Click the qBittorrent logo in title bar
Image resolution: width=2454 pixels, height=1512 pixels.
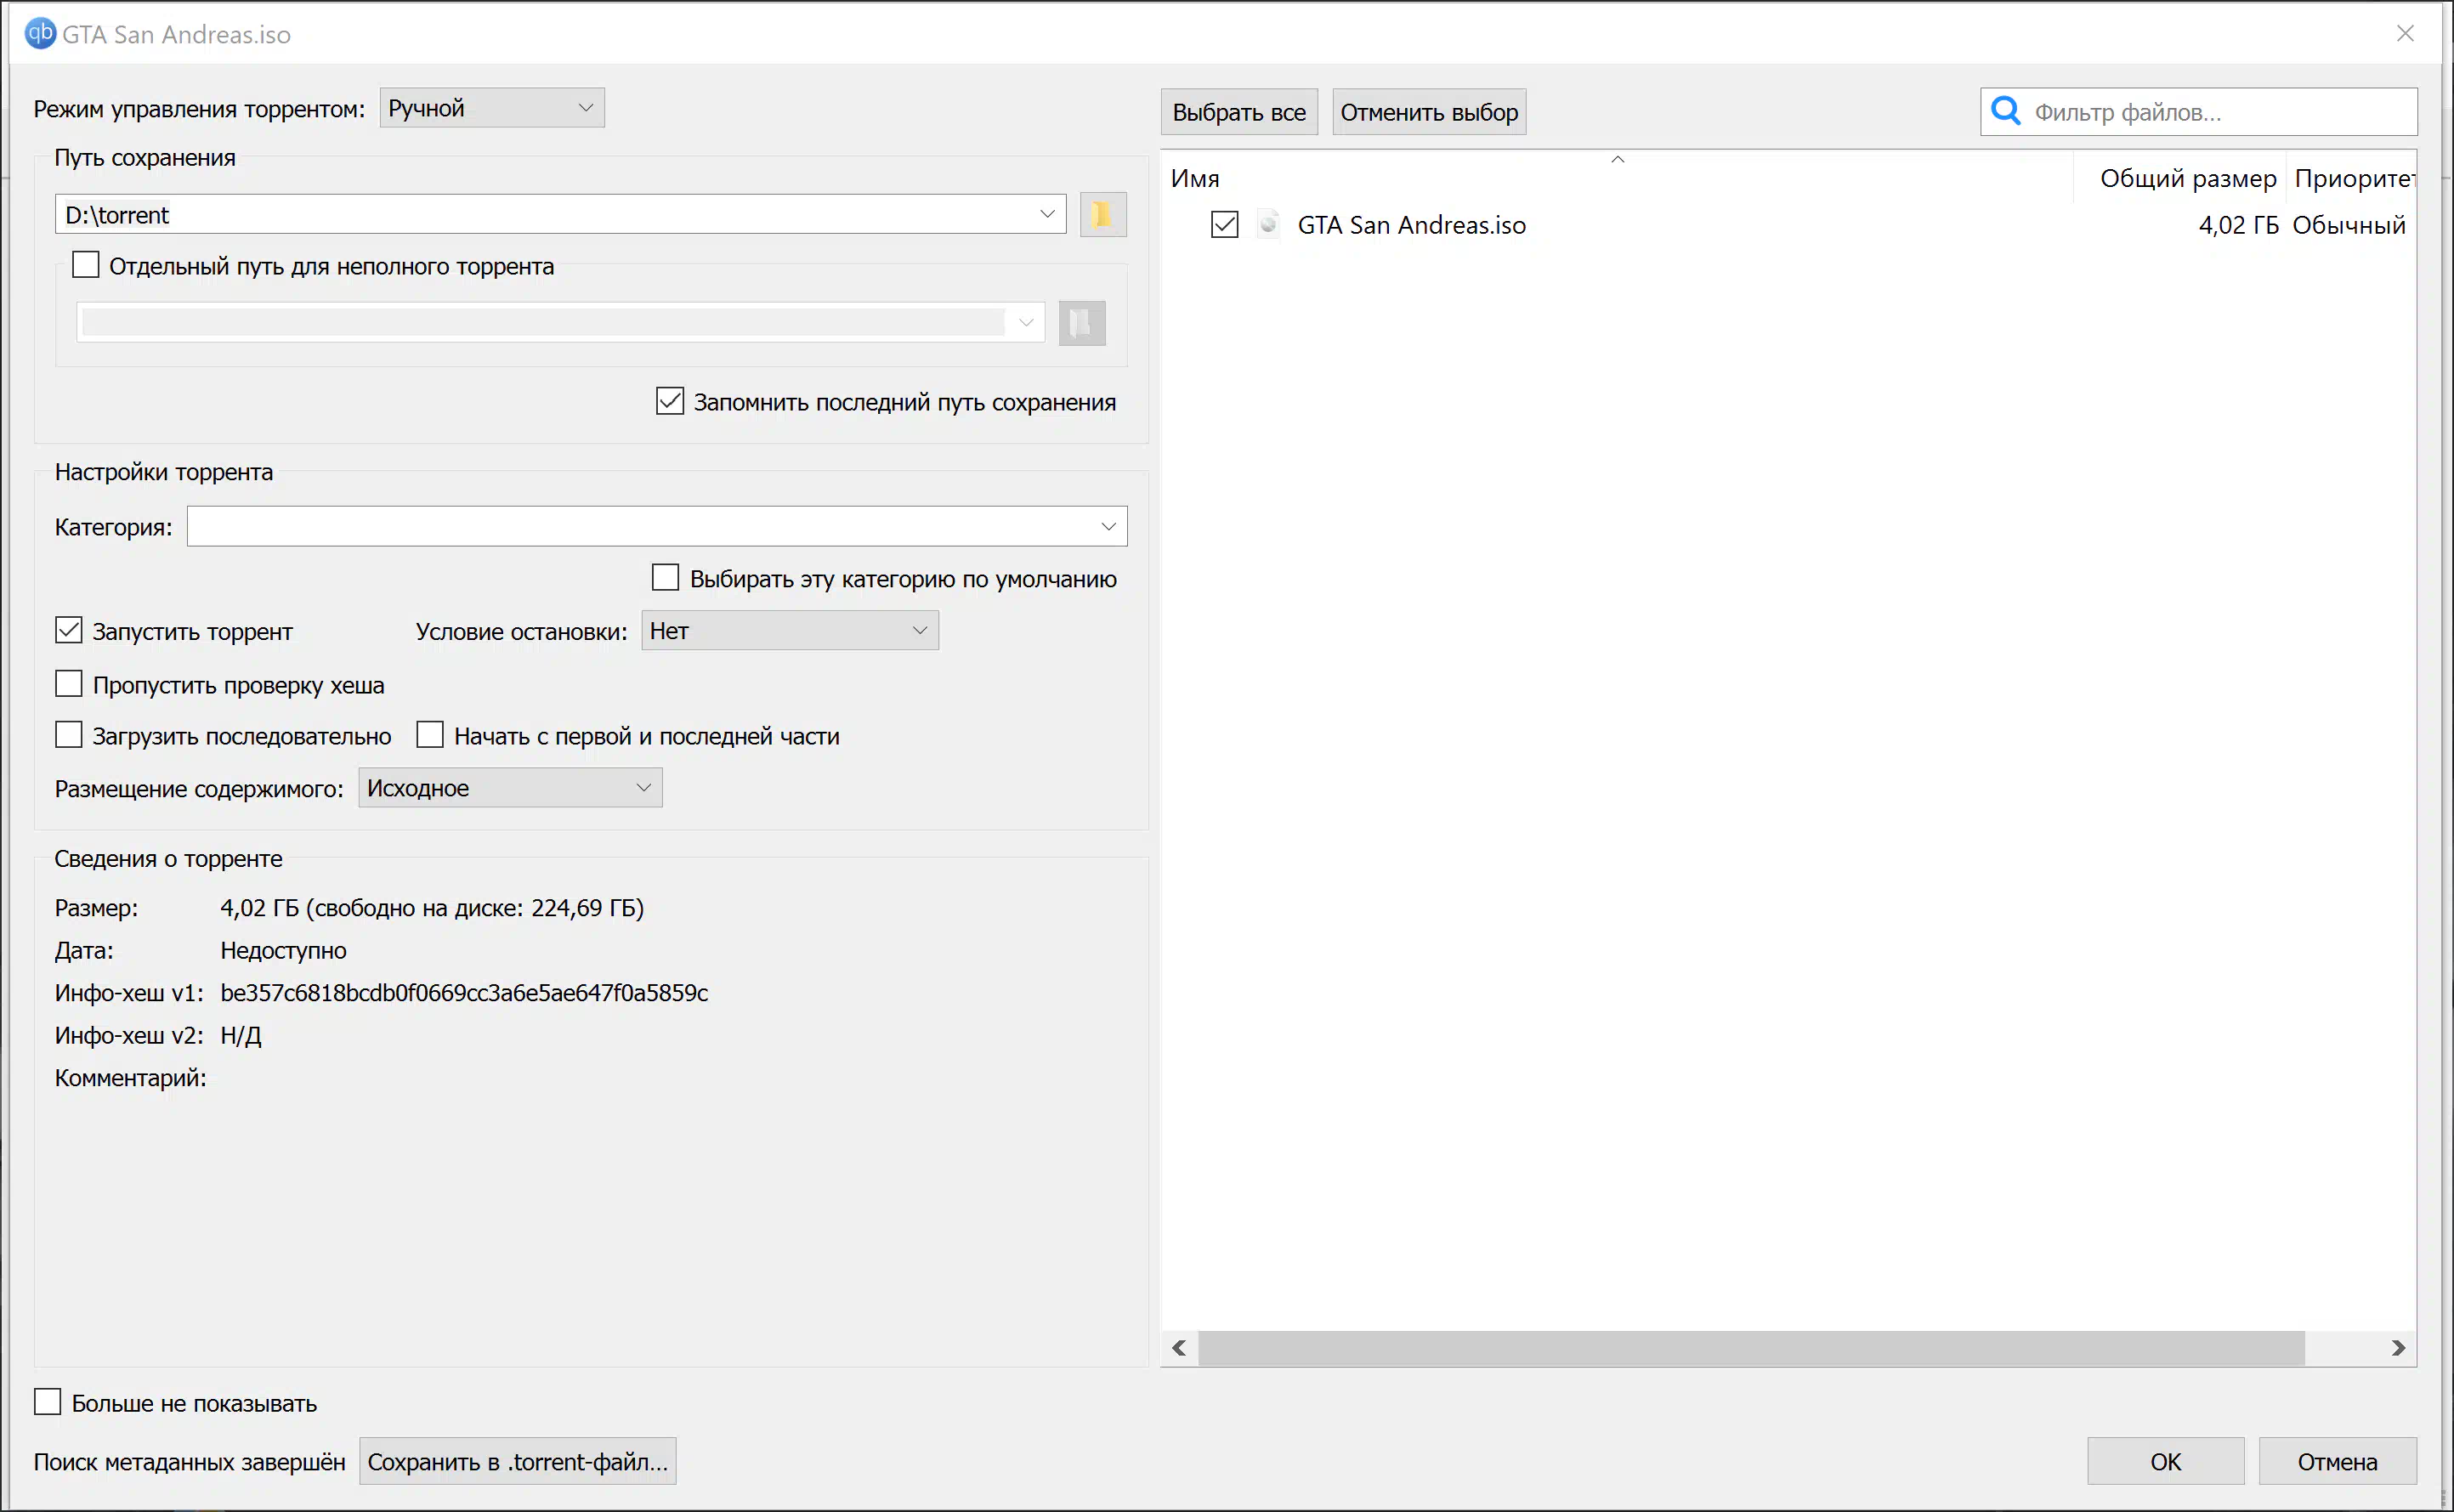tap(40, 33)
